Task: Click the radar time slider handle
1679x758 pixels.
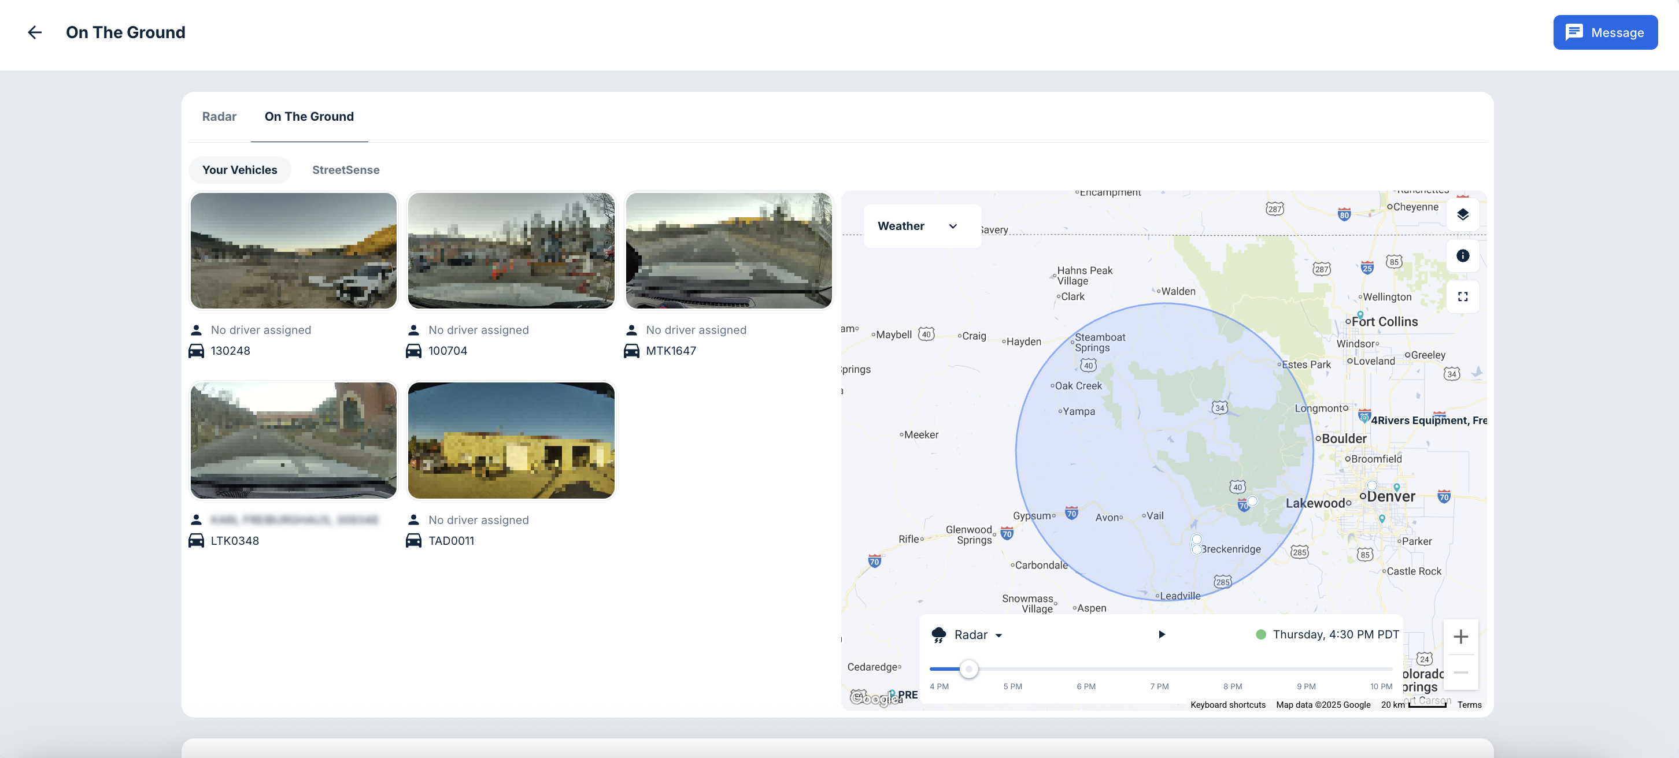Action: 968,669
